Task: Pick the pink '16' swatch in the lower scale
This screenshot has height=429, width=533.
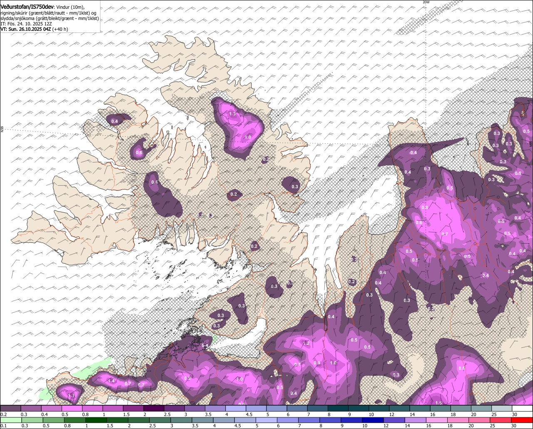Action: [x=437, y=420]
